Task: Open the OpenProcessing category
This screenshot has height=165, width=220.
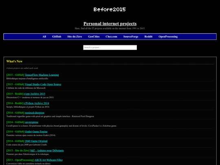Action: tap(168, 37)
